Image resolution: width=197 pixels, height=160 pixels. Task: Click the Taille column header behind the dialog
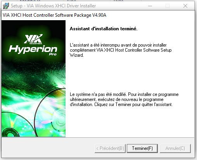118,1
